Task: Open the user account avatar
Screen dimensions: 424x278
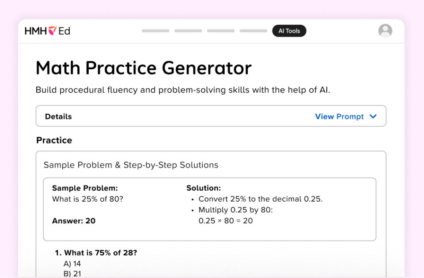Action: point(385,30)
